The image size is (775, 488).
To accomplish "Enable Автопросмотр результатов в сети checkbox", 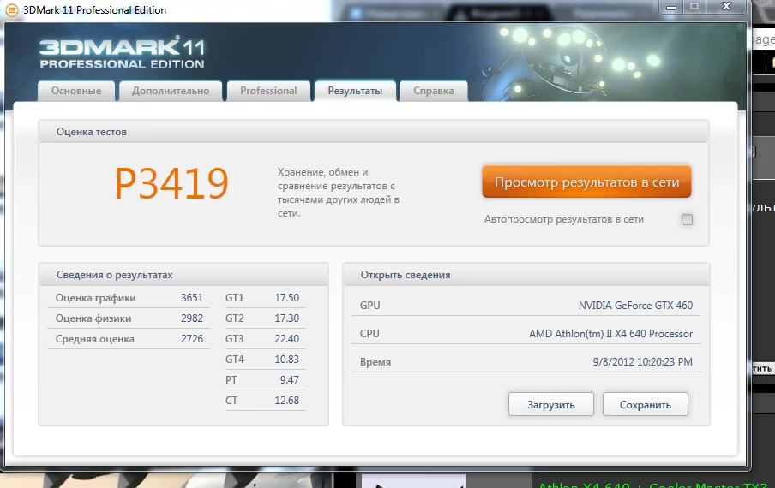I will coord(687,219).
